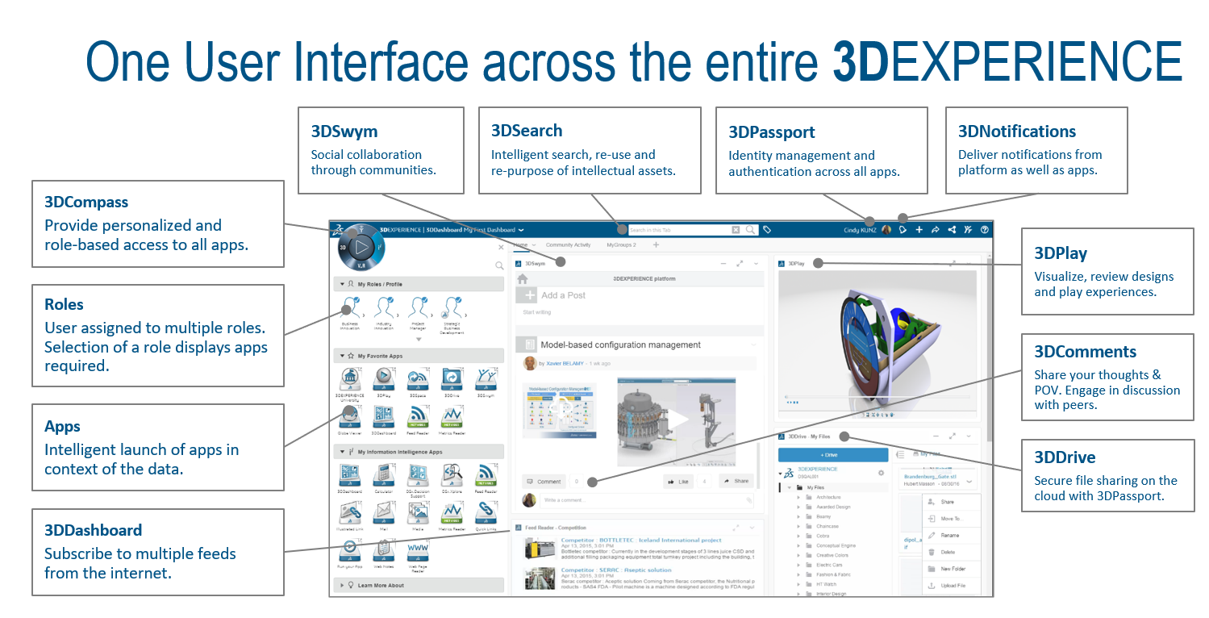Expand the Learn More About section
Screen dimensions: 1209x618
coord(344,586)
